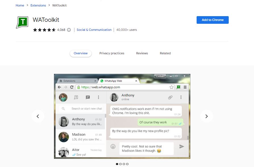Open the rating info circle icon
The height and width of the screenshot is (167, 254).
[69, 30]
